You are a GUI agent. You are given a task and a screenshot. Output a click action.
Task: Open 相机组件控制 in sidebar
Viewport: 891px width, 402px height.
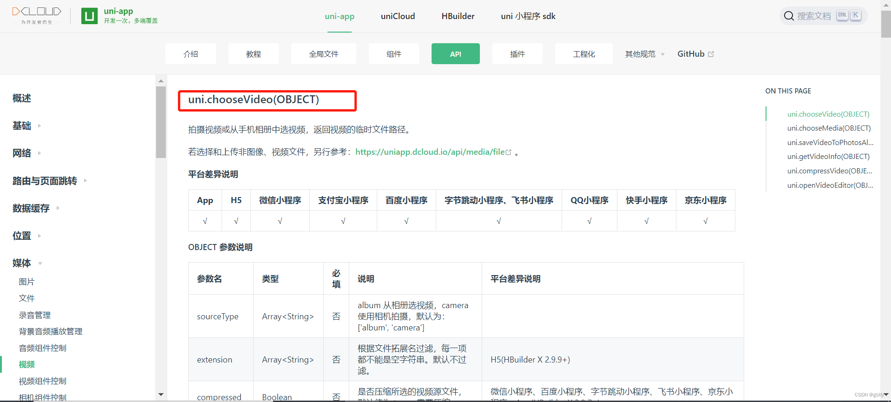click(x=43, y=397)
